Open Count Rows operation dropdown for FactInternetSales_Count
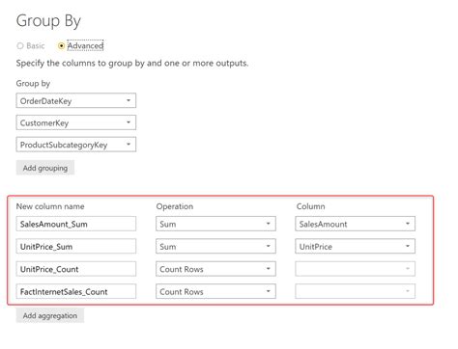458x349 pixels. pyautogui.click(x=215, y=291)
